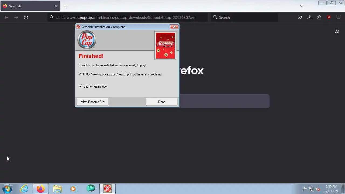The width and height of the screenshot is (345, 194).
Task: Go forward in Firefox history
Action: point(16,17)
